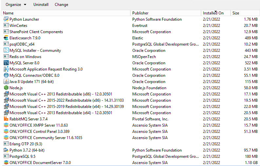The width and height of the screenshot is (260, 166).
Task: Select the PostgreSQL 9.5 program name
Action: pos(22,156)
